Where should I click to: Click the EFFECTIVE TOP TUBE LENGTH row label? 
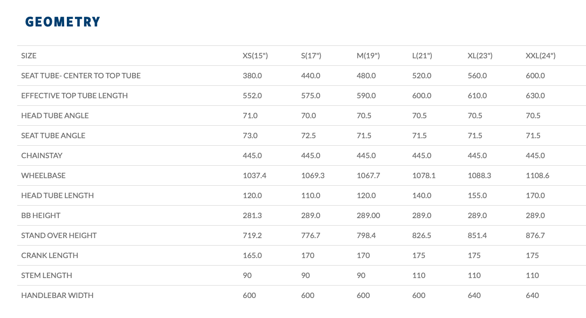point(74,96)
